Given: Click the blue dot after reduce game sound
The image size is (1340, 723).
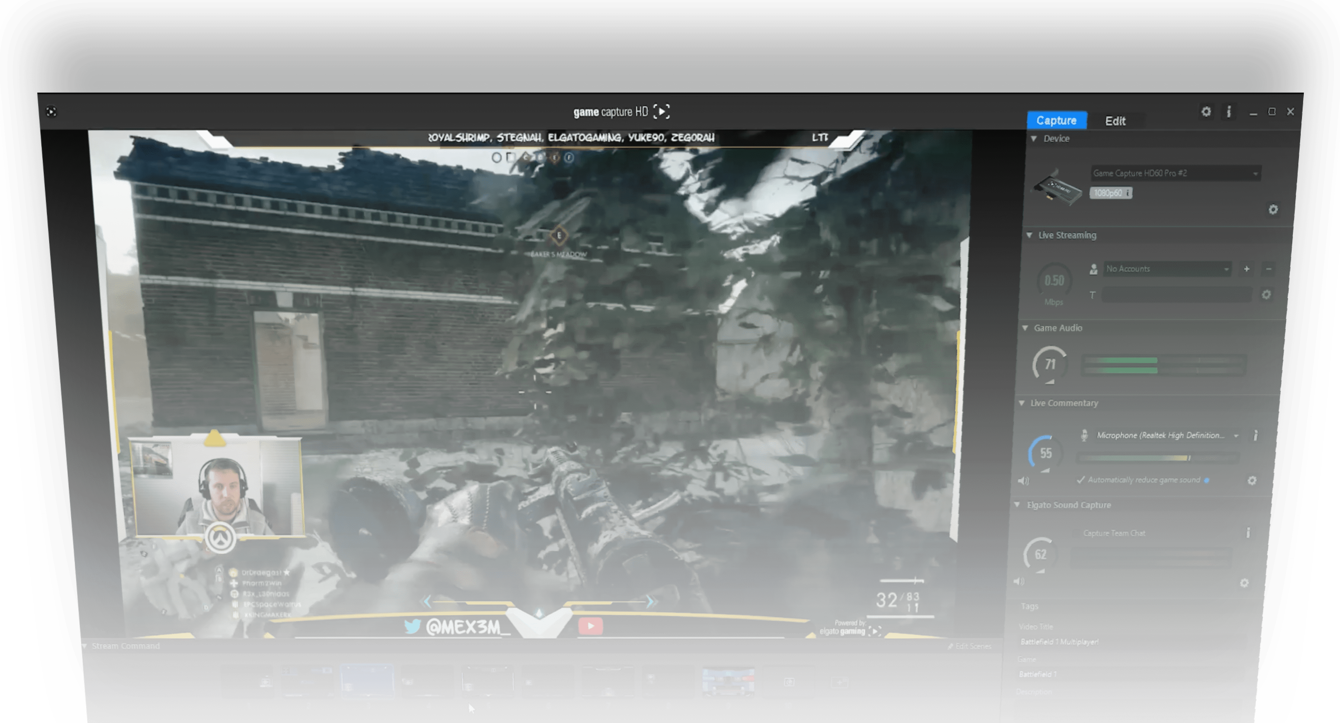Looking at the screenshot, I should pos(1206,480).
